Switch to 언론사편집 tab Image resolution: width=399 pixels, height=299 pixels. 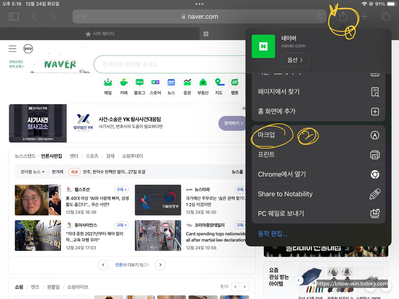point(52,156)
